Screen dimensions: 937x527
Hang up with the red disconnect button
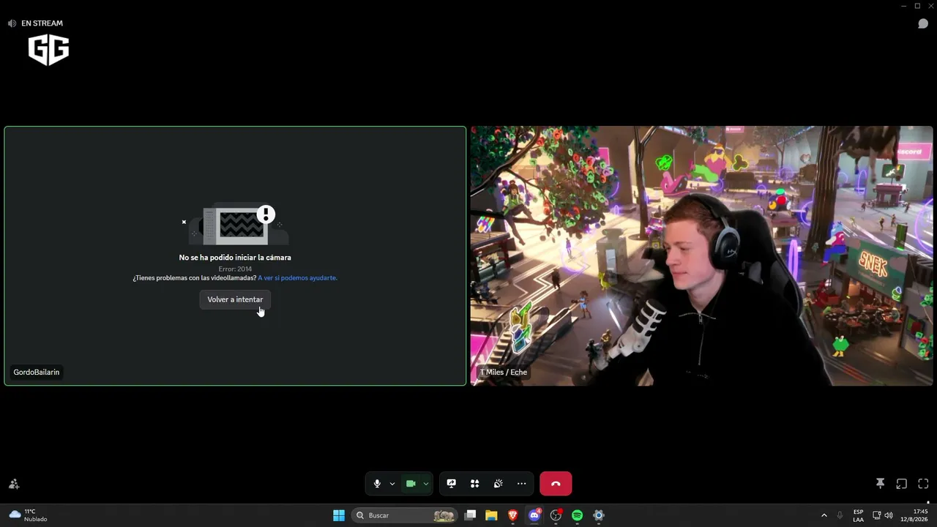pyautogui.click(x=556, y=484)
